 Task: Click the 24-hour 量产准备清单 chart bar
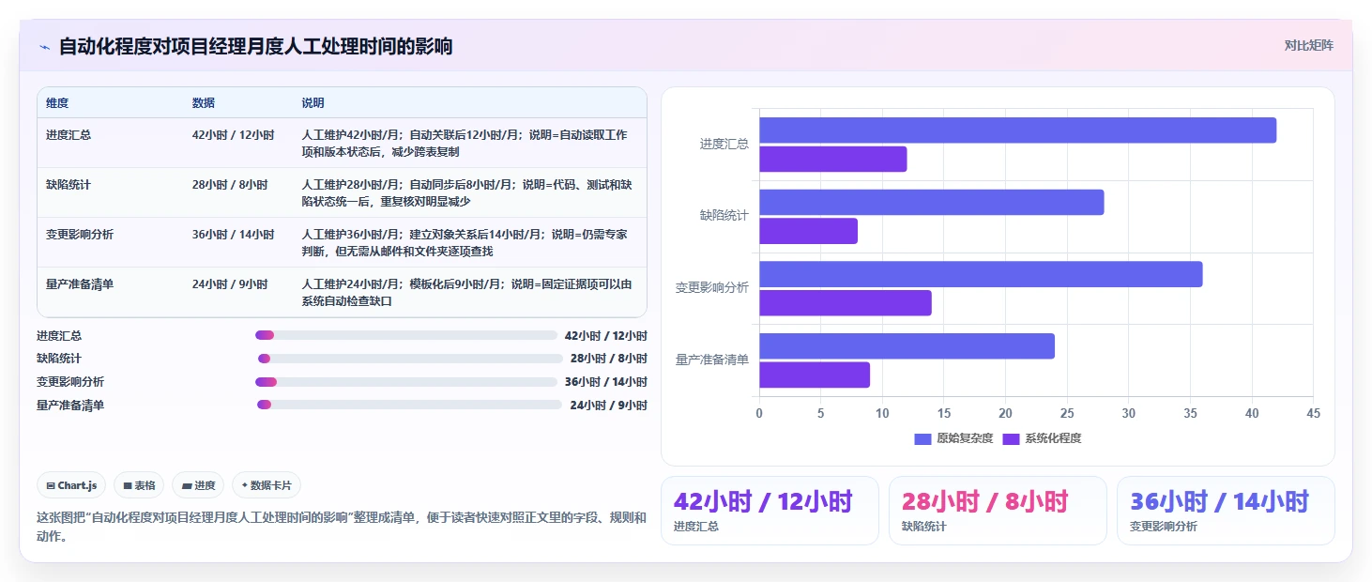(x=907, y=345)
